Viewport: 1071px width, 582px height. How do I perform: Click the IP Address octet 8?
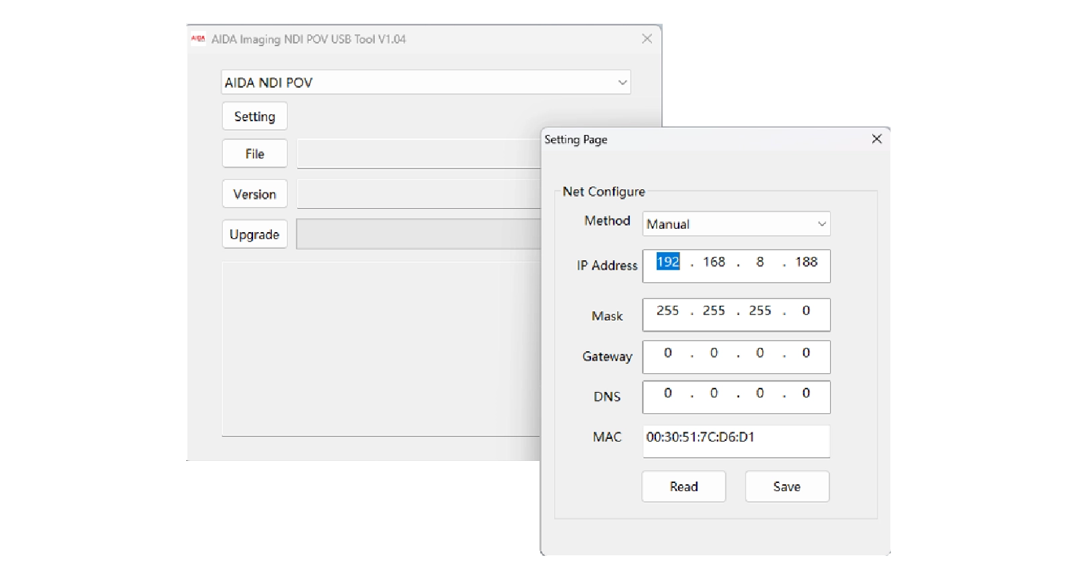[x=760, y=262]
